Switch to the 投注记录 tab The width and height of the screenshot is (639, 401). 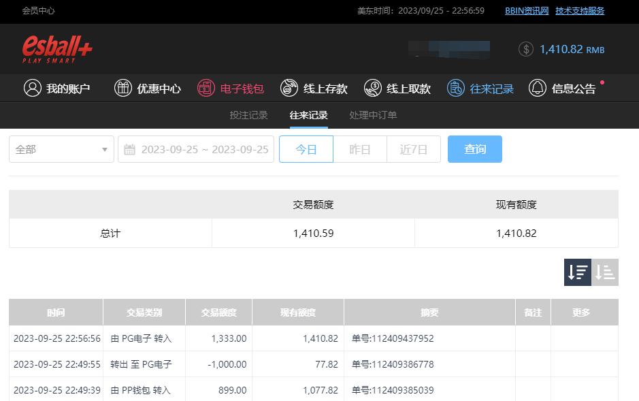point(248,115)
